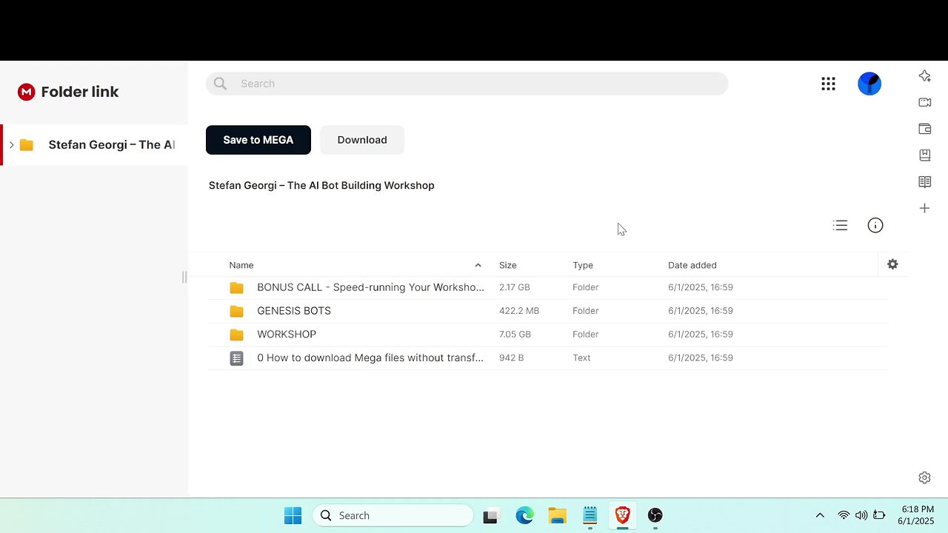Click the Save to MEGA button

coord(258,140)
